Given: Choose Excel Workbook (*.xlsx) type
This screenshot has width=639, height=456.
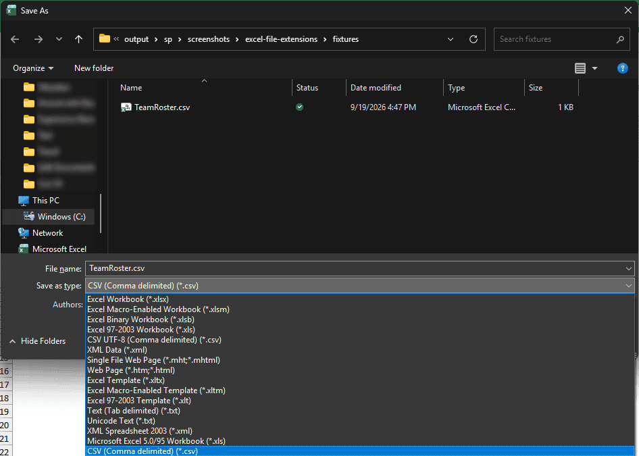Looking at the screenshot, I should tap(360, 299).
